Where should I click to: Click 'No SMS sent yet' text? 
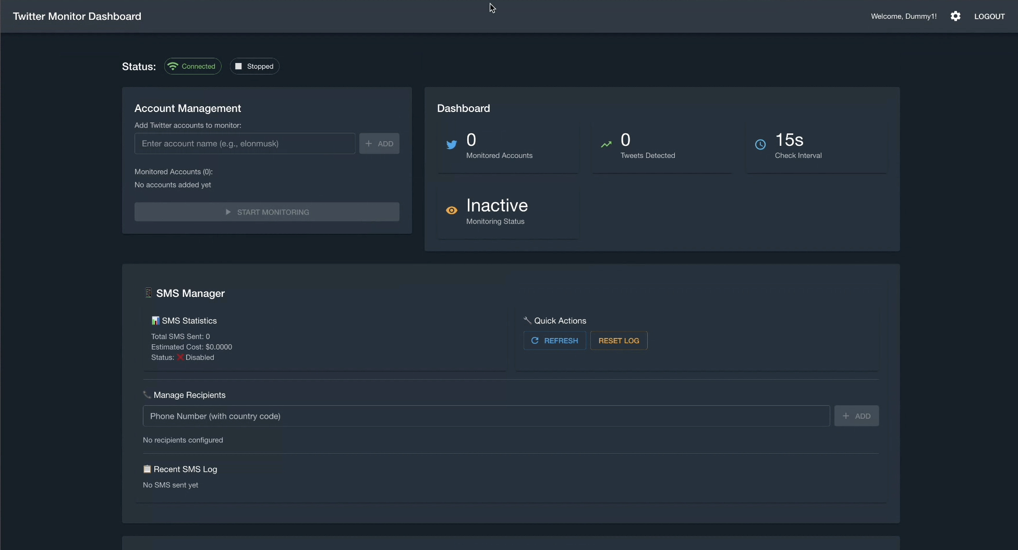(x=171, y=485)
